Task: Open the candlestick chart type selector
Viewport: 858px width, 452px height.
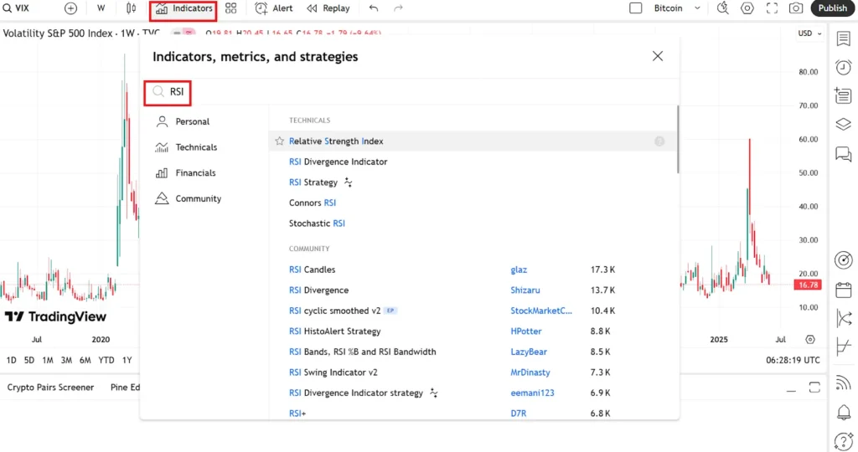Action: [x=132, y=8]
